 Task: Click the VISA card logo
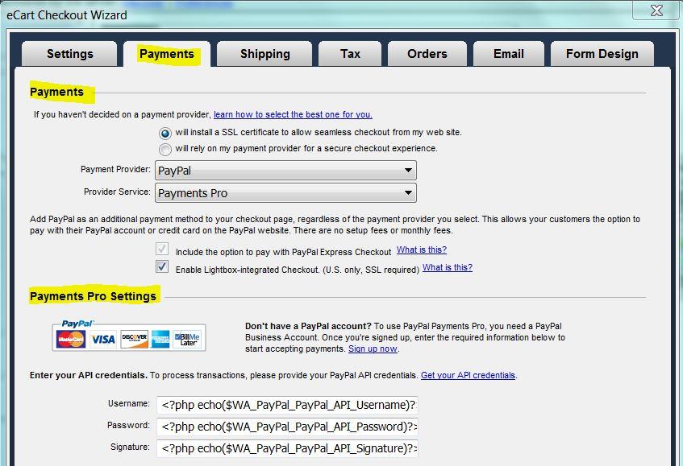[x=102, y=339]
